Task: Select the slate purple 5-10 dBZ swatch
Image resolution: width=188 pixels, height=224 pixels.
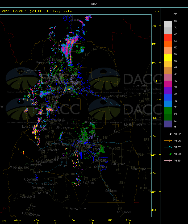Action: click(x=168, y=124)
